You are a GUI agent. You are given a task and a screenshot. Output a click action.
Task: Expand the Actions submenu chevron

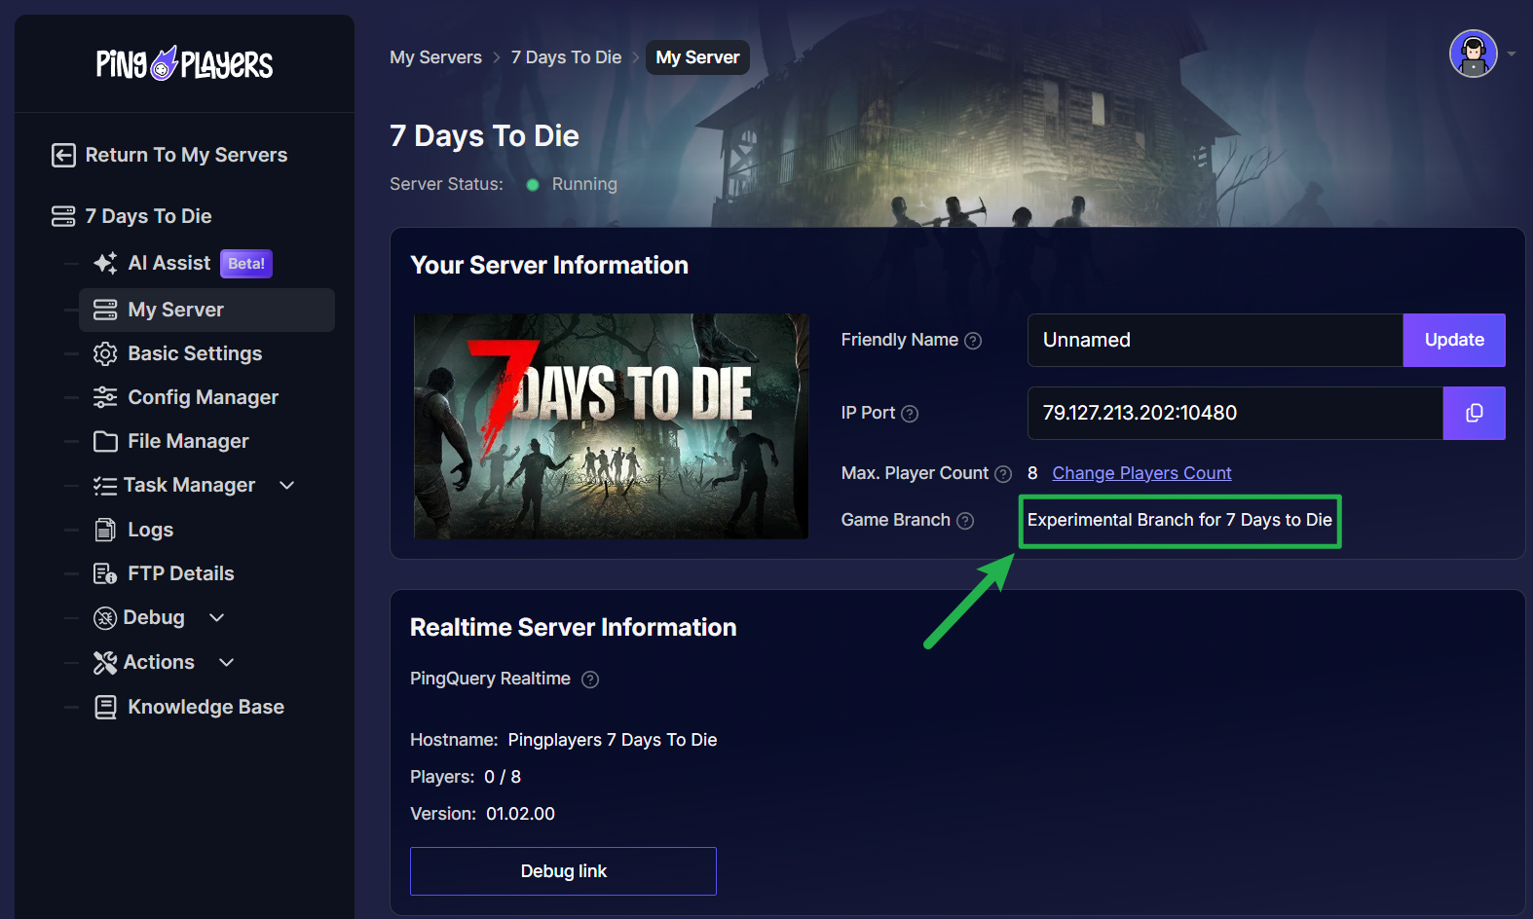pyautogui.click(x=227, y=662)
